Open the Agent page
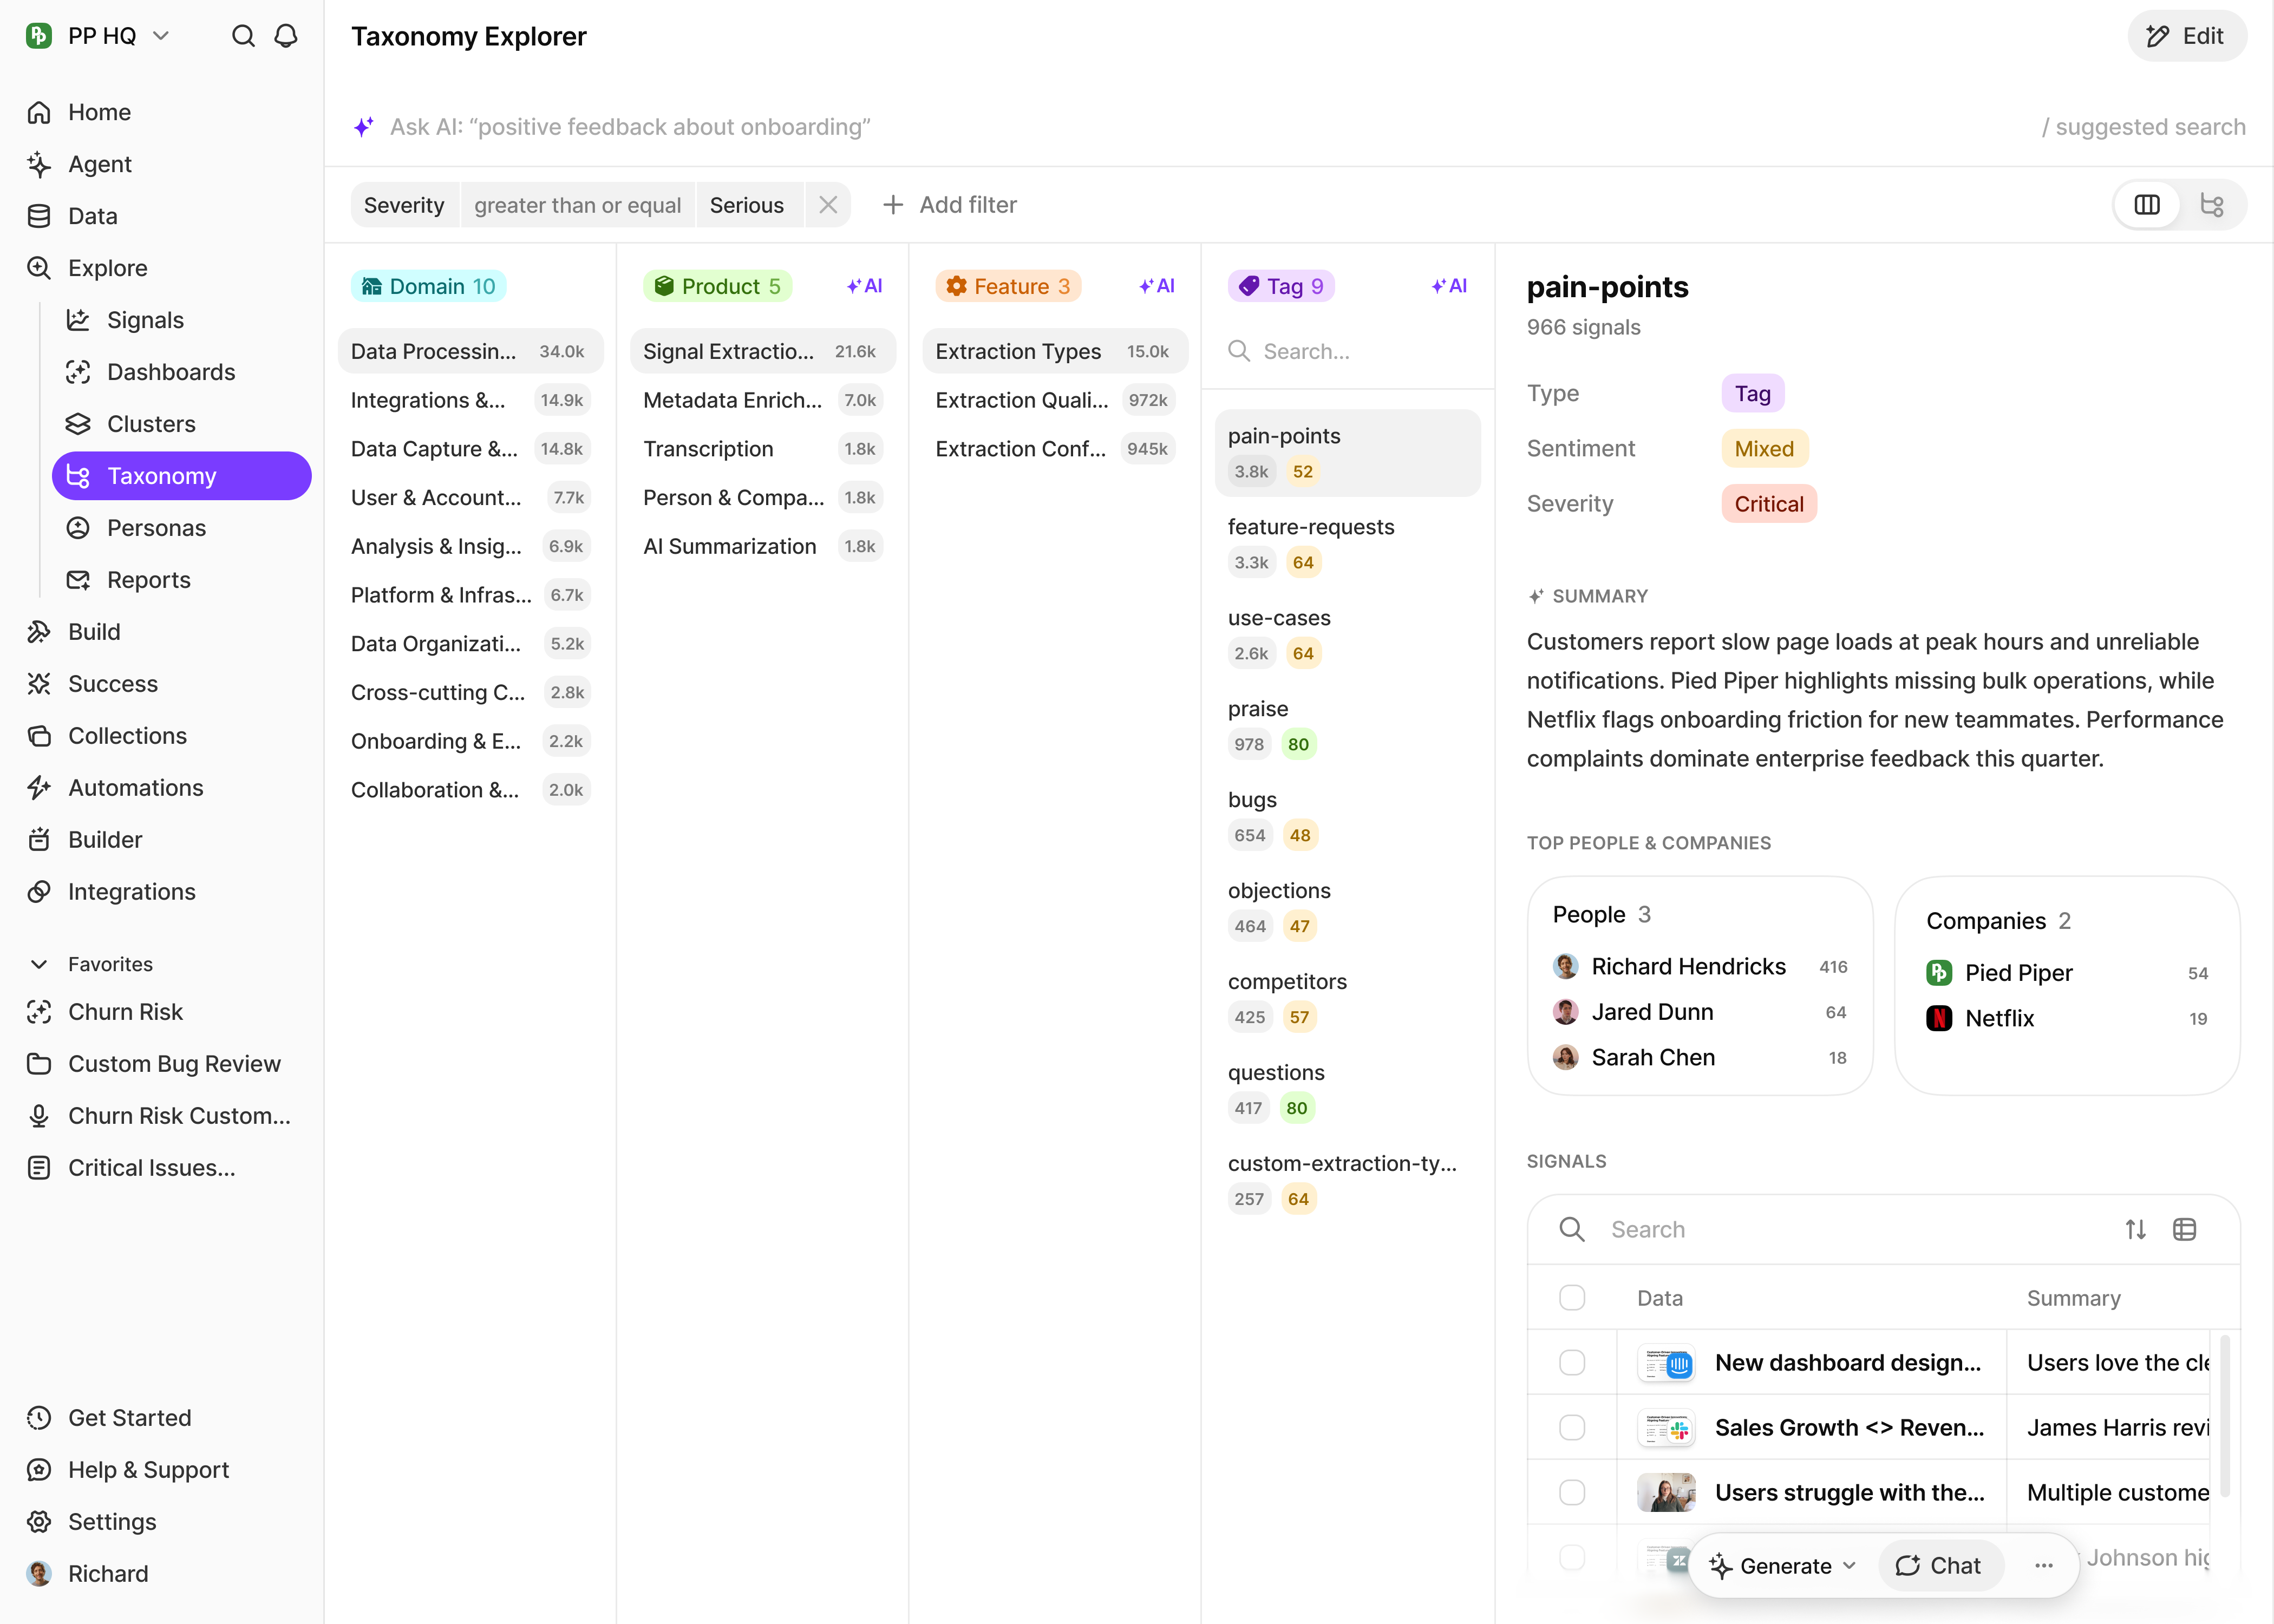The height and width of the screenshot is (1624, 2274). click(162, 164)
